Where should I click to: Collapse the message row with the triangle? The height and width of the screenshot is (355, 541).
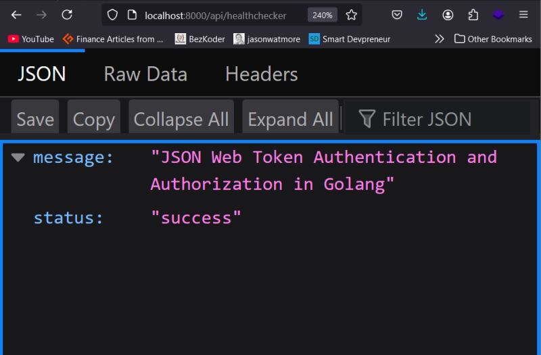coord(18,158)
